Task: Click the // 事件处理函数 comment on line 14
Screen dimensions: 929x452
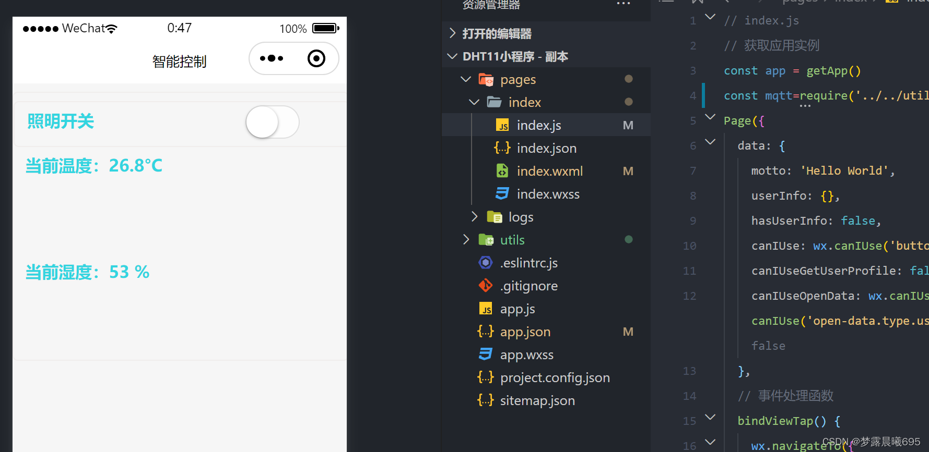Action: coord(785,396)
